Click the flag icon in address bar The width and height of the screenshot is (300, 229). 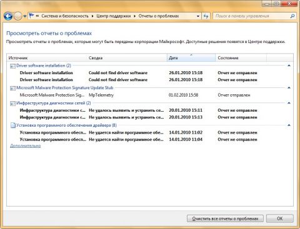[31, 16]
